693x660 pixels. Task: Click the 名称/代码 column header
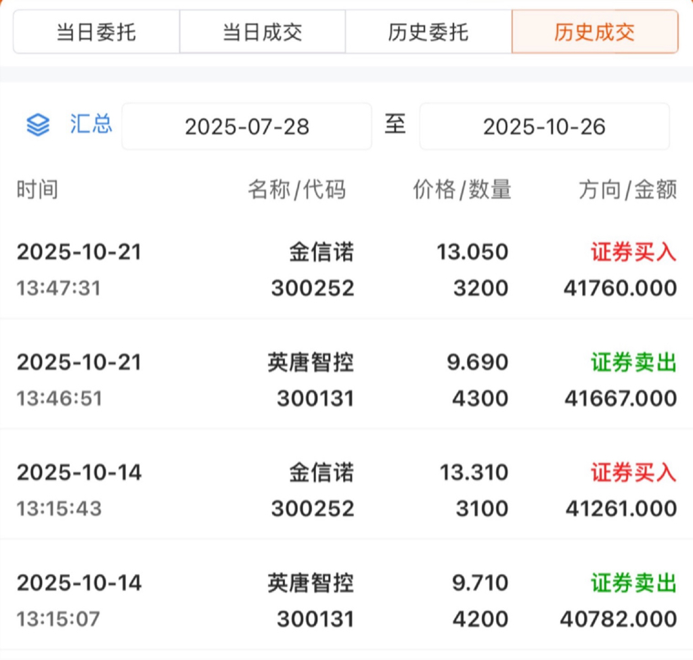point(296,190)
